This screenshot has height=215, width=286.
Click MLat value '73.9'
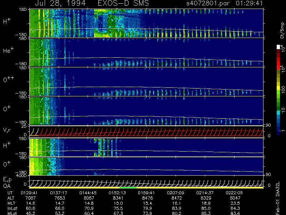point(147,213)
